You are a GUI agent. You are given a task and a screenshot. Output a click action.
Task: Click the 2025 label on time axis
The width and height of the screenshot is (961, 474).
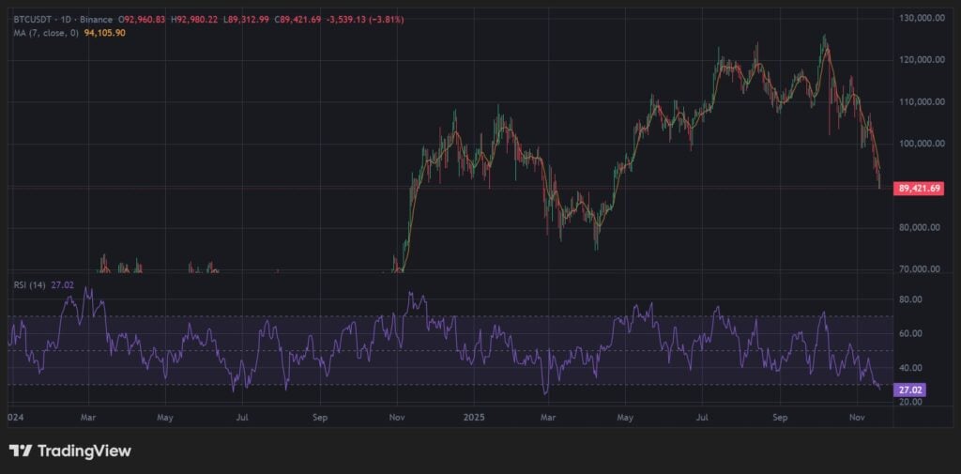474,418
